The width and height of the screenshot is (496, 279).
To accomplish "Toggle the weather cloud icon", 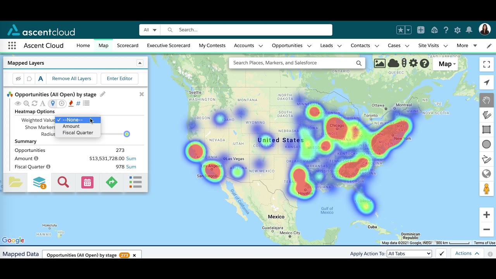I will 393,63.
